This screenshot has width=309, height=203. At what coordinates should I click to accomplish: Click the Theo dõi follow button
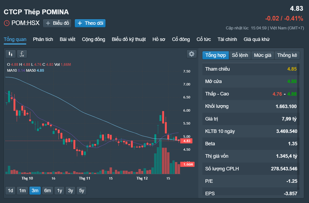pyautogui.click(x=90, y=23)
